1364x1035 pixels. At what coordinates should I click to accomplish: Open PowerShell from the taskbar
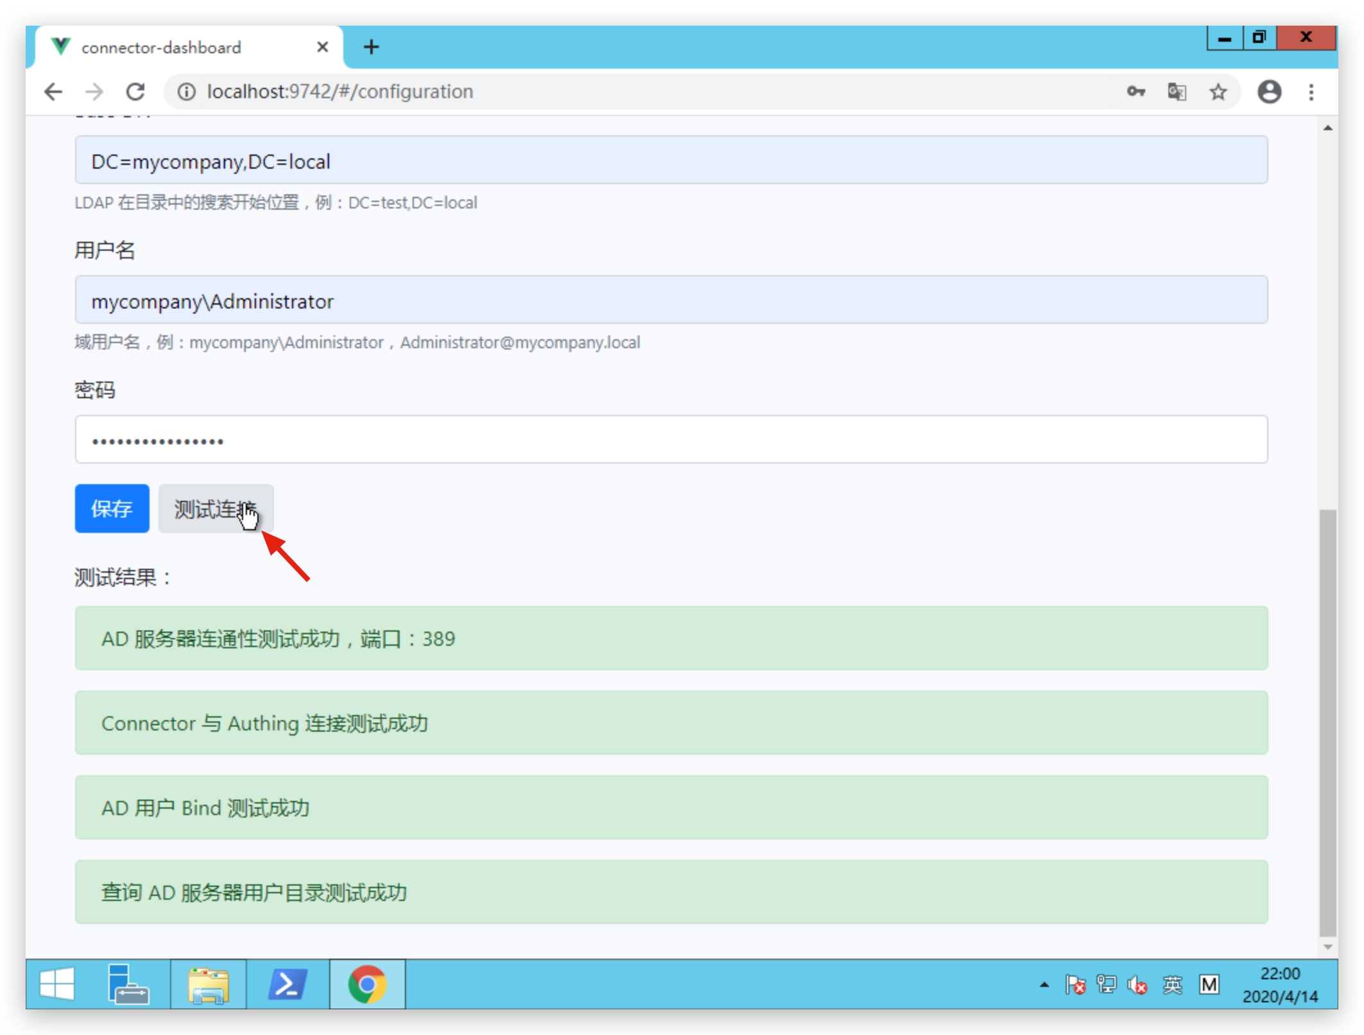pyautogui.click(x=287, y=984)
